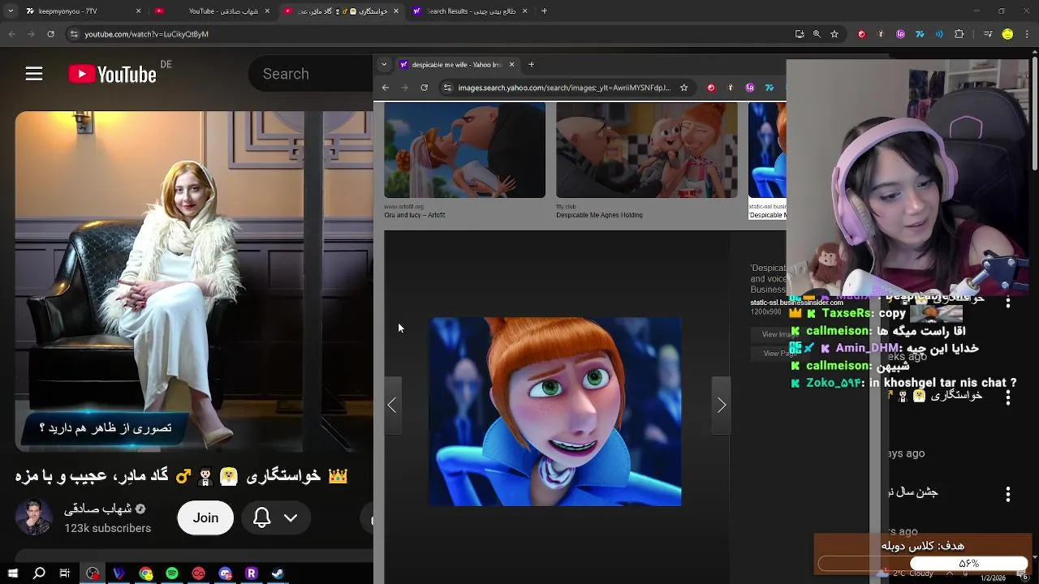Open the Discord taskbar icon
The width and height of the screenshot is (1039, 584).
coord(225,573)
